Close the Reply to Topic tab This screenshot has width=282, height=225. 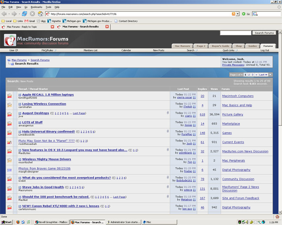[x=52, y=27]
